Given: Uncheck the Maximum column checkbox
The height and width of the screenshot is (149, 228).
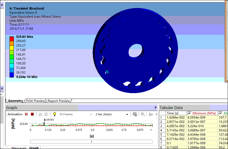Looking at the screenshot, I should coord(220,113).
